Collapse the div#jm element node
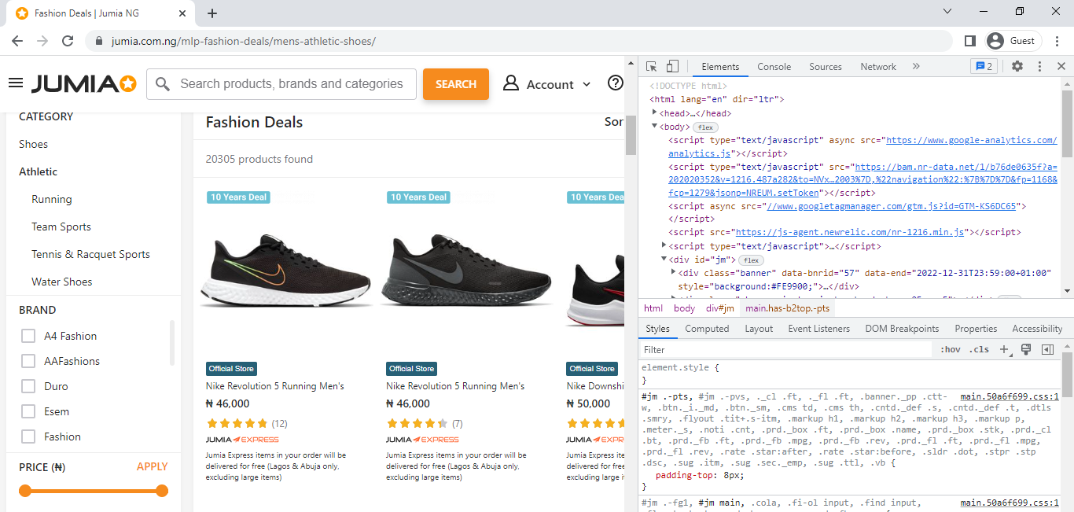The width and height of the screenshot is (1074, 512). [x=664, y=259]
